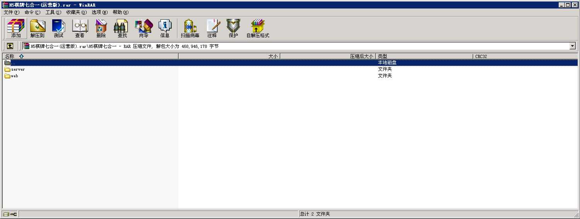
Task: Sort by Name (名称) column header
Action: (x=90, y=56)
